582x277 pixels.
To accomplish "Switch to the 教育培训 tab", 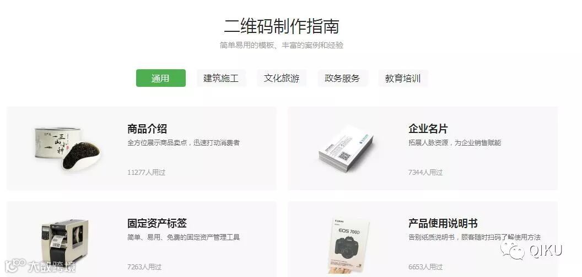I will pos(403,78).
